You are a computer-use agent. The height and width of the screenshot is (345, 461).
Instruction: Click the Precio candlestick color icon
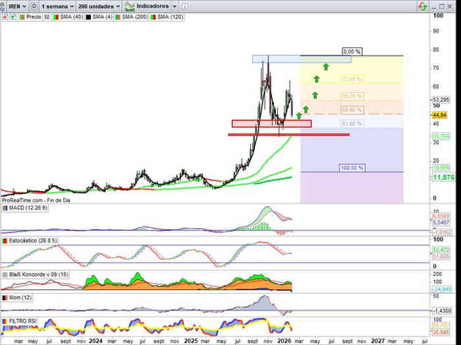[21, 16]
